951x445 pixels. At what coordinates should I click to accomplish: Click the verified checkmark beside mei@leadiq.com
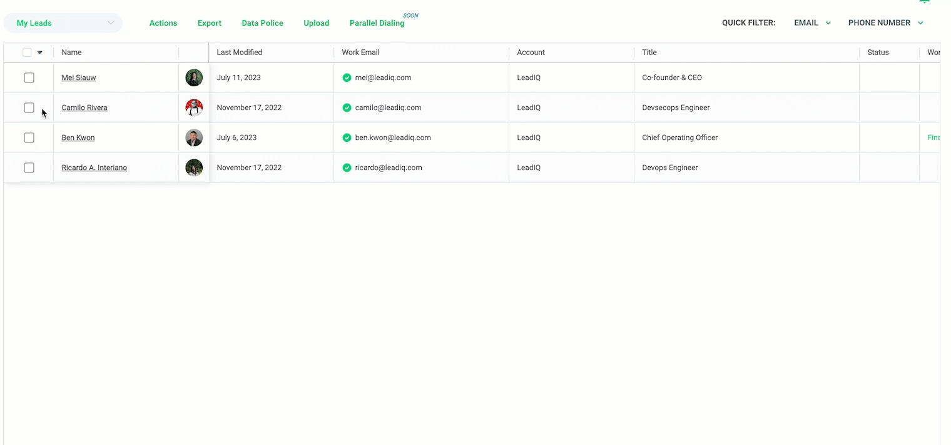347,77
